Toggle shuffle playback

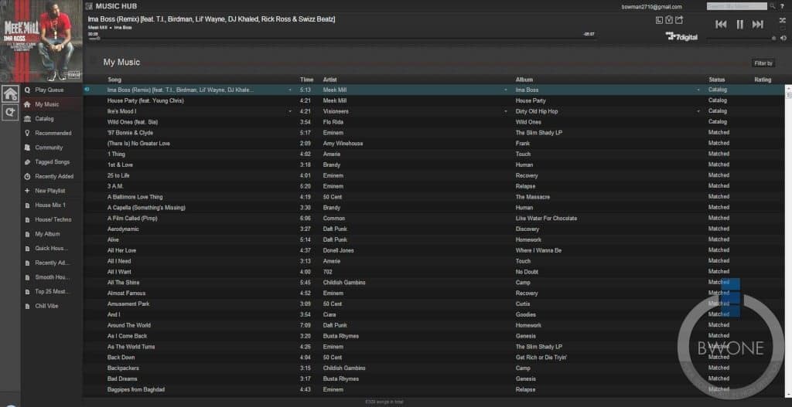pyautogui.click(x=783, y=20)
